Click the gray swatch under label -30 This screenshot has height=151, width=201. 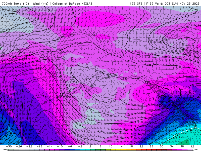click(11, 150)
